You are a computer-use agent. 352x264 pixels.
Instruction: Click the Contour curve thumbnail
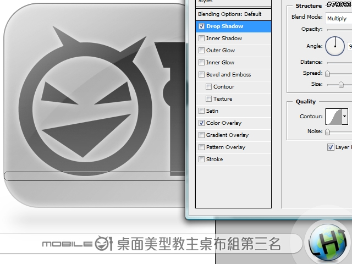(x=334, y=117)
